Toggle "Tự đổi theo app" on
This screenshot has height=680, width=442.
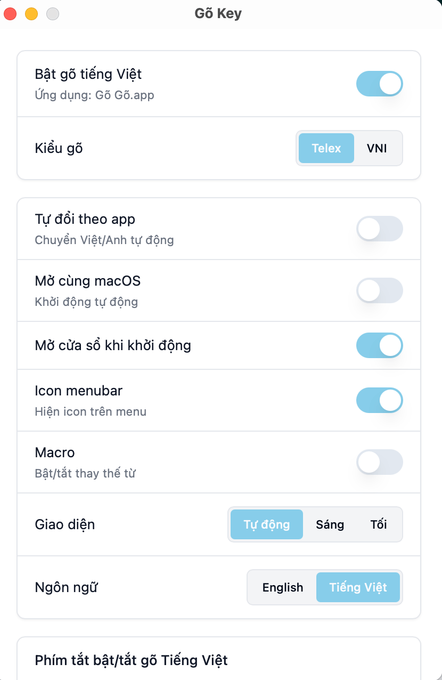(x=379, y=228)
